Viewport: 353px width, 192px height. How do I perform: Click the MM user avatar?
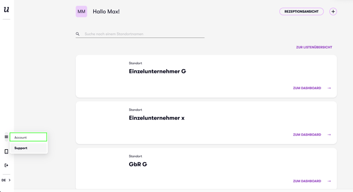point(81,12)
